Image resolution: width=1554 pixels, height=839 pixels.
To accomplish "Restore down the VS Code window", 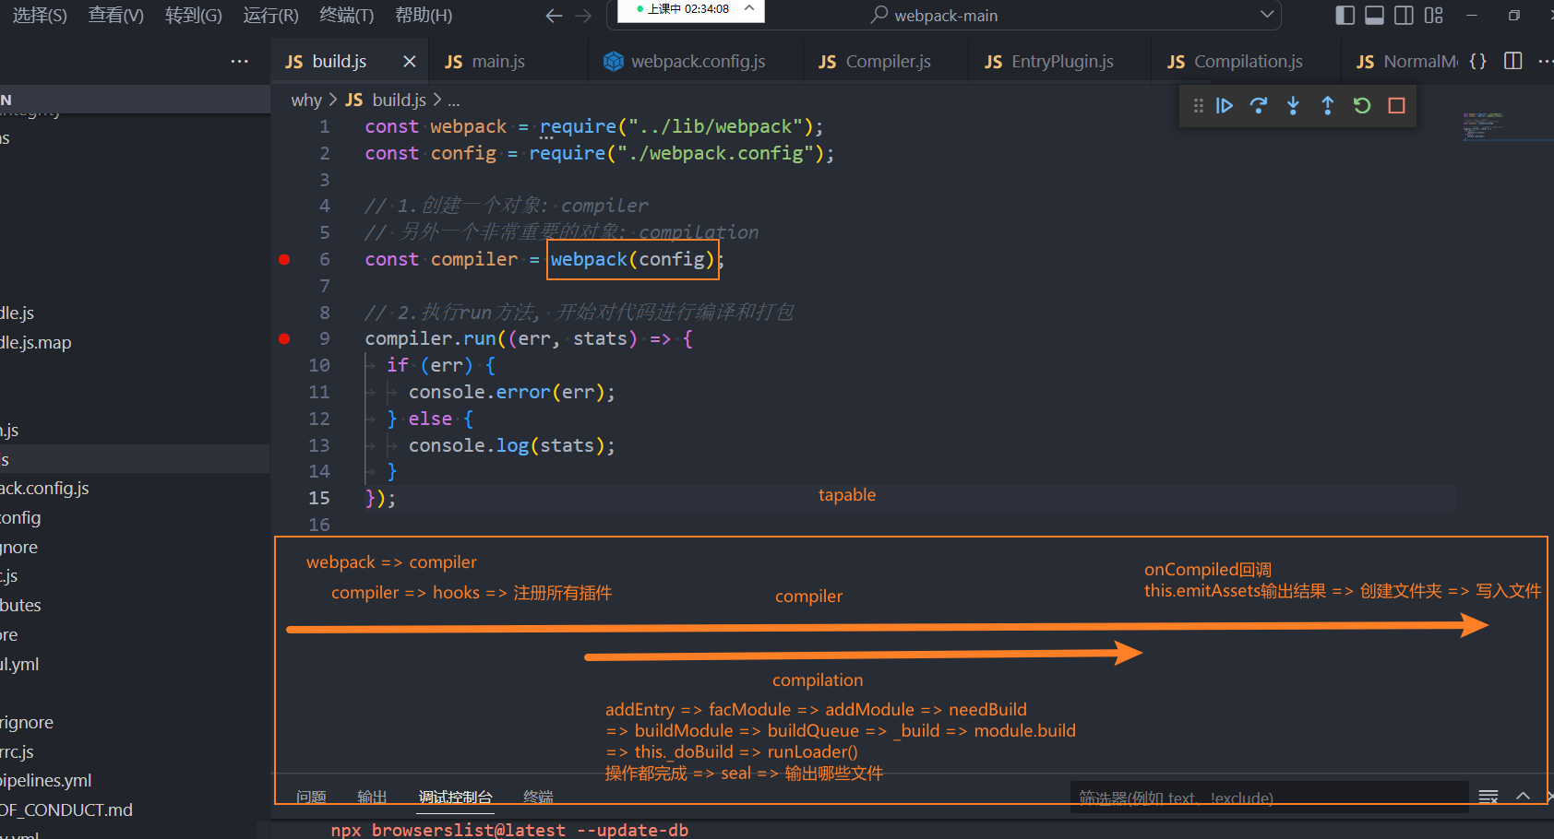I will 1514,15.
